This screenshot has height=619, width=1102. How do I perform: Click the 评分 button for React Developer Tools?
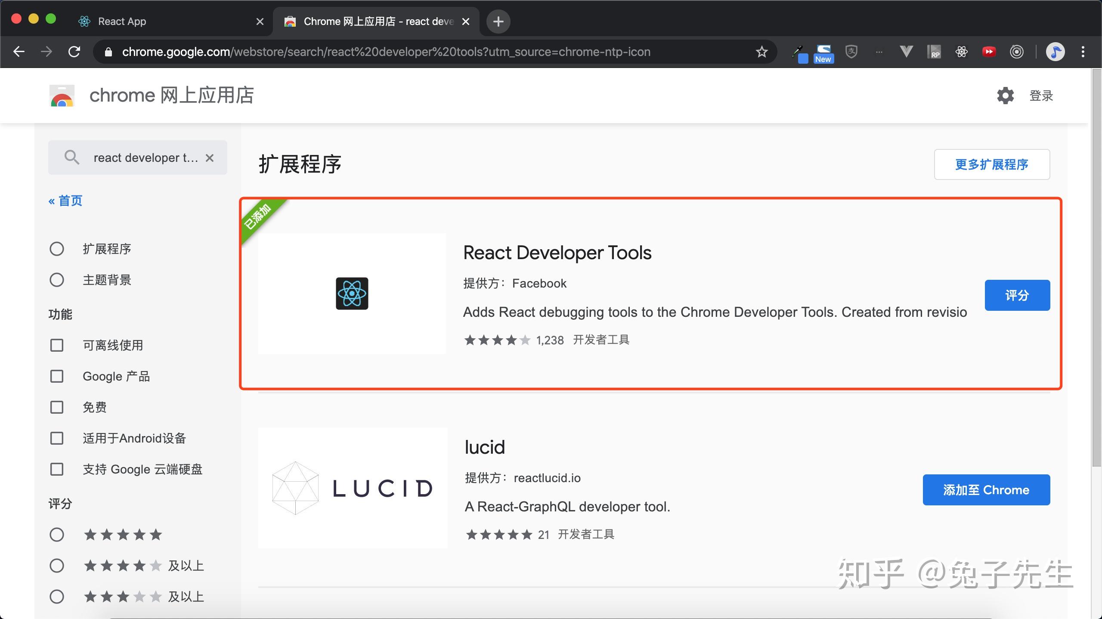click(1017, 295)
